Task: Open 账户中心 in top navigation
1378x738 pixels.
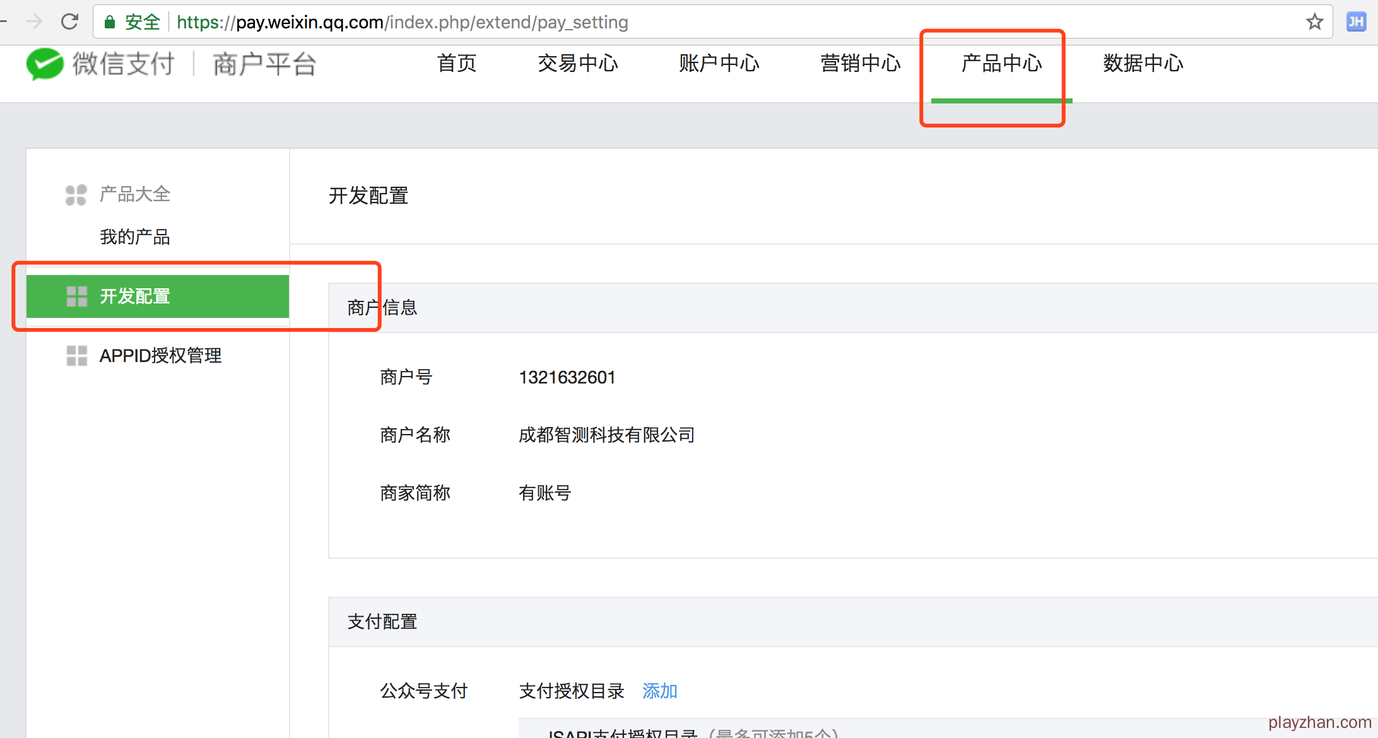Action: (x=719, y=64)
